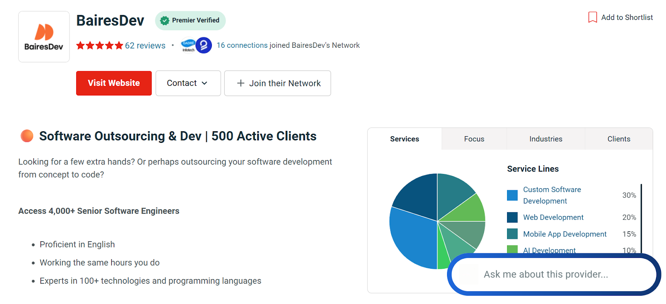Viewport: 666px width, 304px height.
Task: Click the plus icon in Join their Network
Action: click(241, 83)
